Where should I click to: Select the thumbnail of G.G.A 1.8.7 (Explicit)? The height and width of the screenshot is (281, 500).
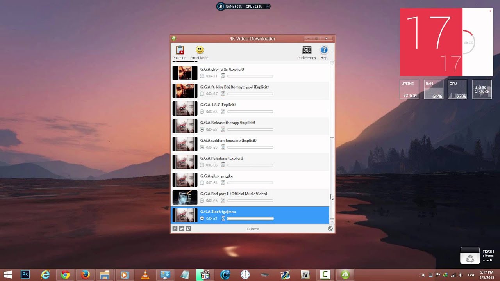(185, 108)
